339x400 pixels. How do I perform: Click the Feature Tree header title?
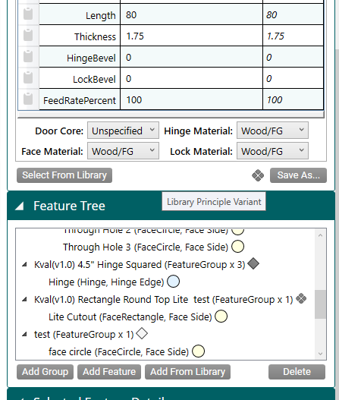(69, 206)
